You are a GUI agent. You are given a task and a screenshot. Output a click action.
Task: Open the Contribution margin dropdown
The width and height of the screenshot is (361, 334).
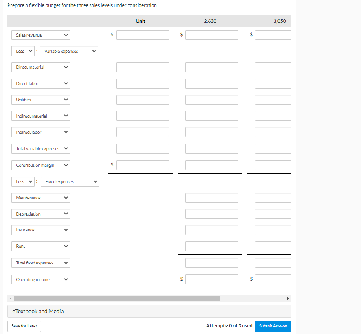click(41, 165)
